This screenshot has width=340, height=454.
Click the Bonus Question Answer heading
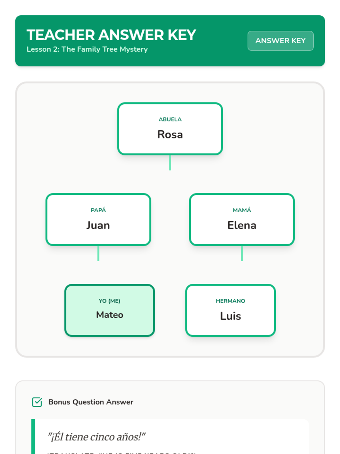point(91,402)
